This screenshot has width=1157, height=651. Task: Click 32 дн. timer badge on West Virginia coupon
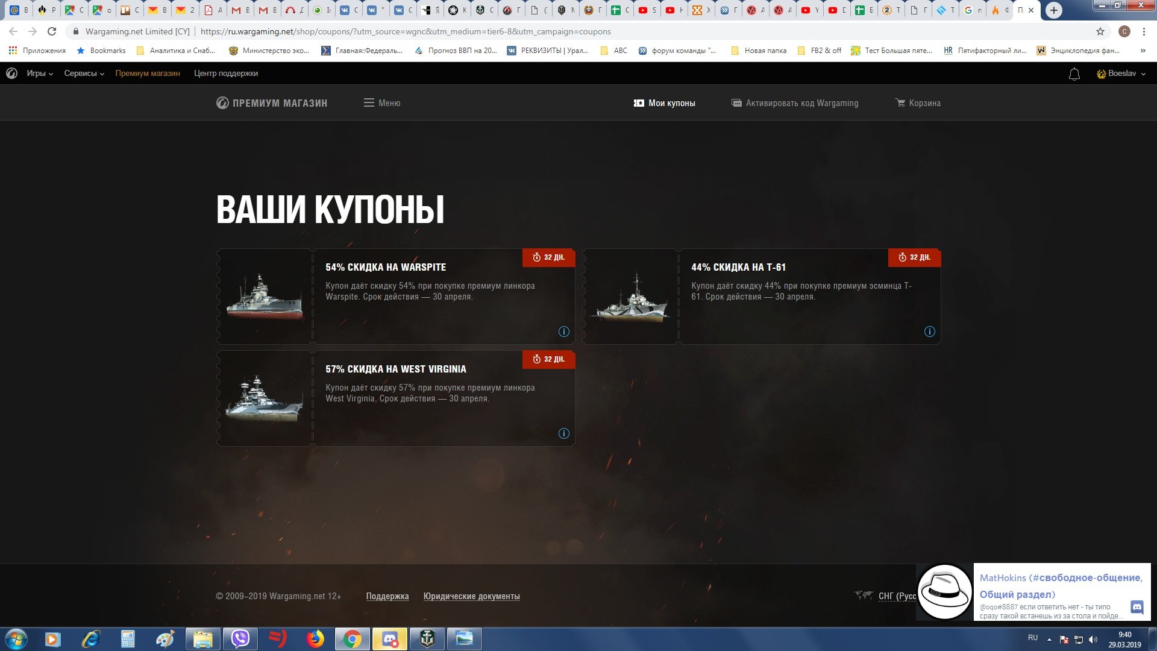click(x=548, y=359)
